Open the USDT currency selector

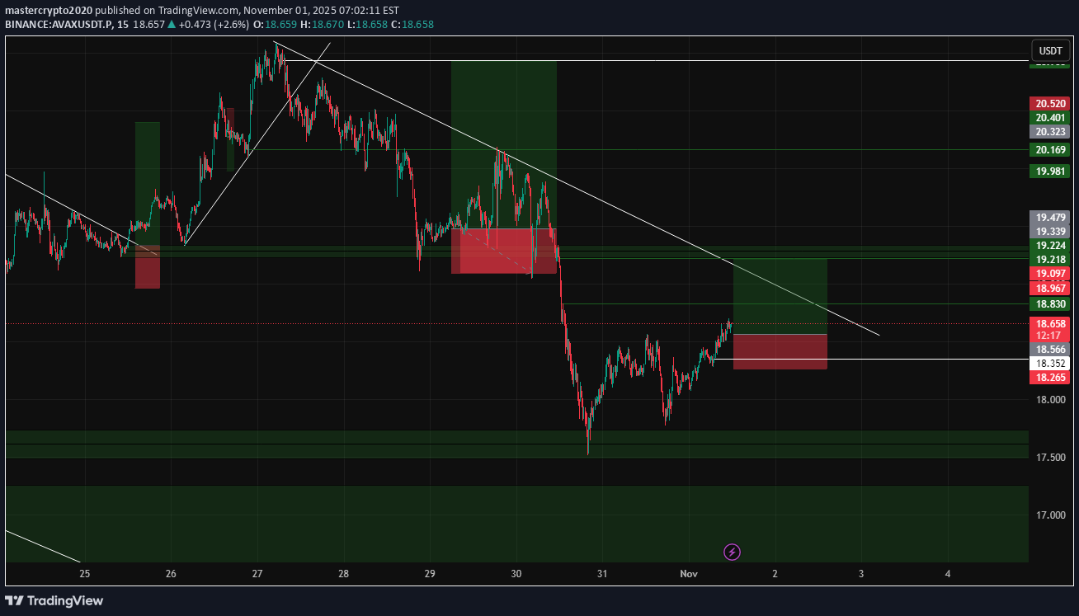[1050, 50]
